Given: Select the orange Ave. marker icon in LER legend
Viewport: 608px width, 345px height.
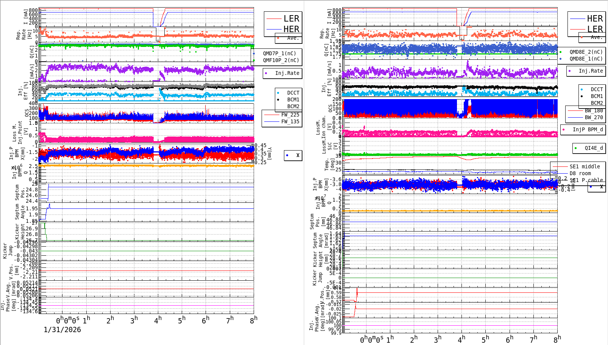Looking at the screenshot, I should coord(278,38).
